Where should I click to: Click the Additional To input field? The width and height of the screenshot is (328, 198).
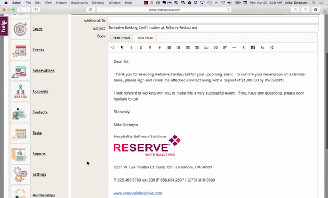click(213, 20)
